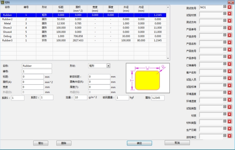The image size is (235, 150).
Task: Clear the 送检单位 field with red X
Action: 229,137
